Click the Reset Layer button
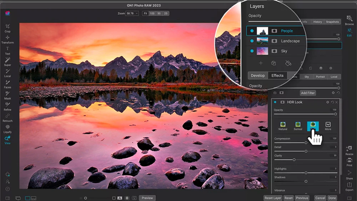357x201 pixels. pyautogui.click(x=273, y=198)
